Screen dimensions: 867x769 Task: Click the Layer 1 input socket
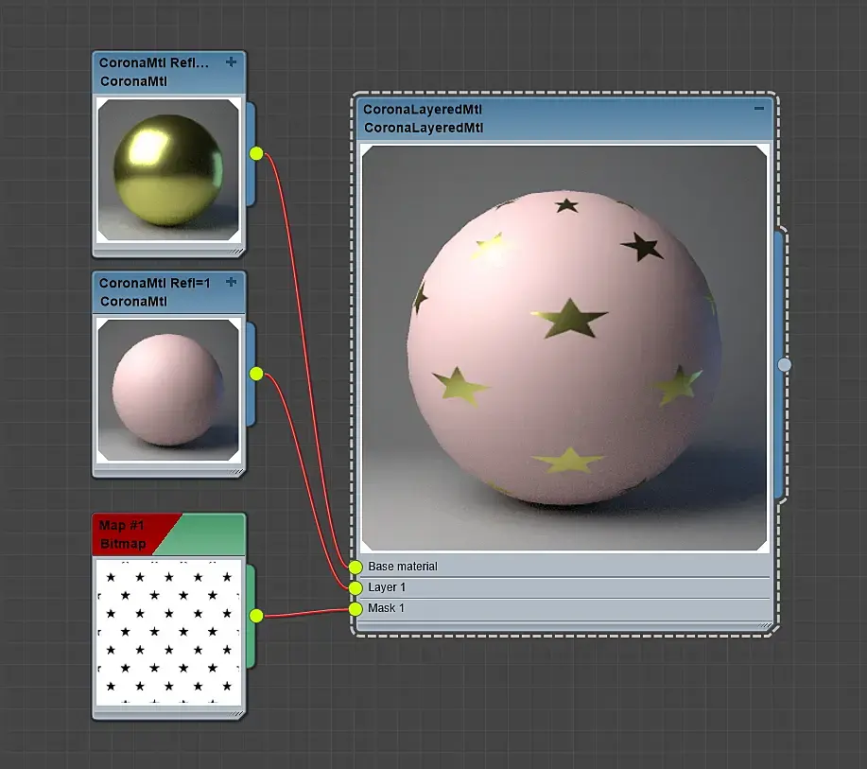(355, 587)
